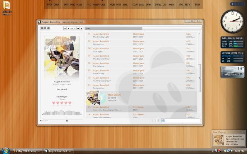Screen dimensions: 247x154
Task: Click the play button in player toolbar
Action: click(x=75, y=28)
